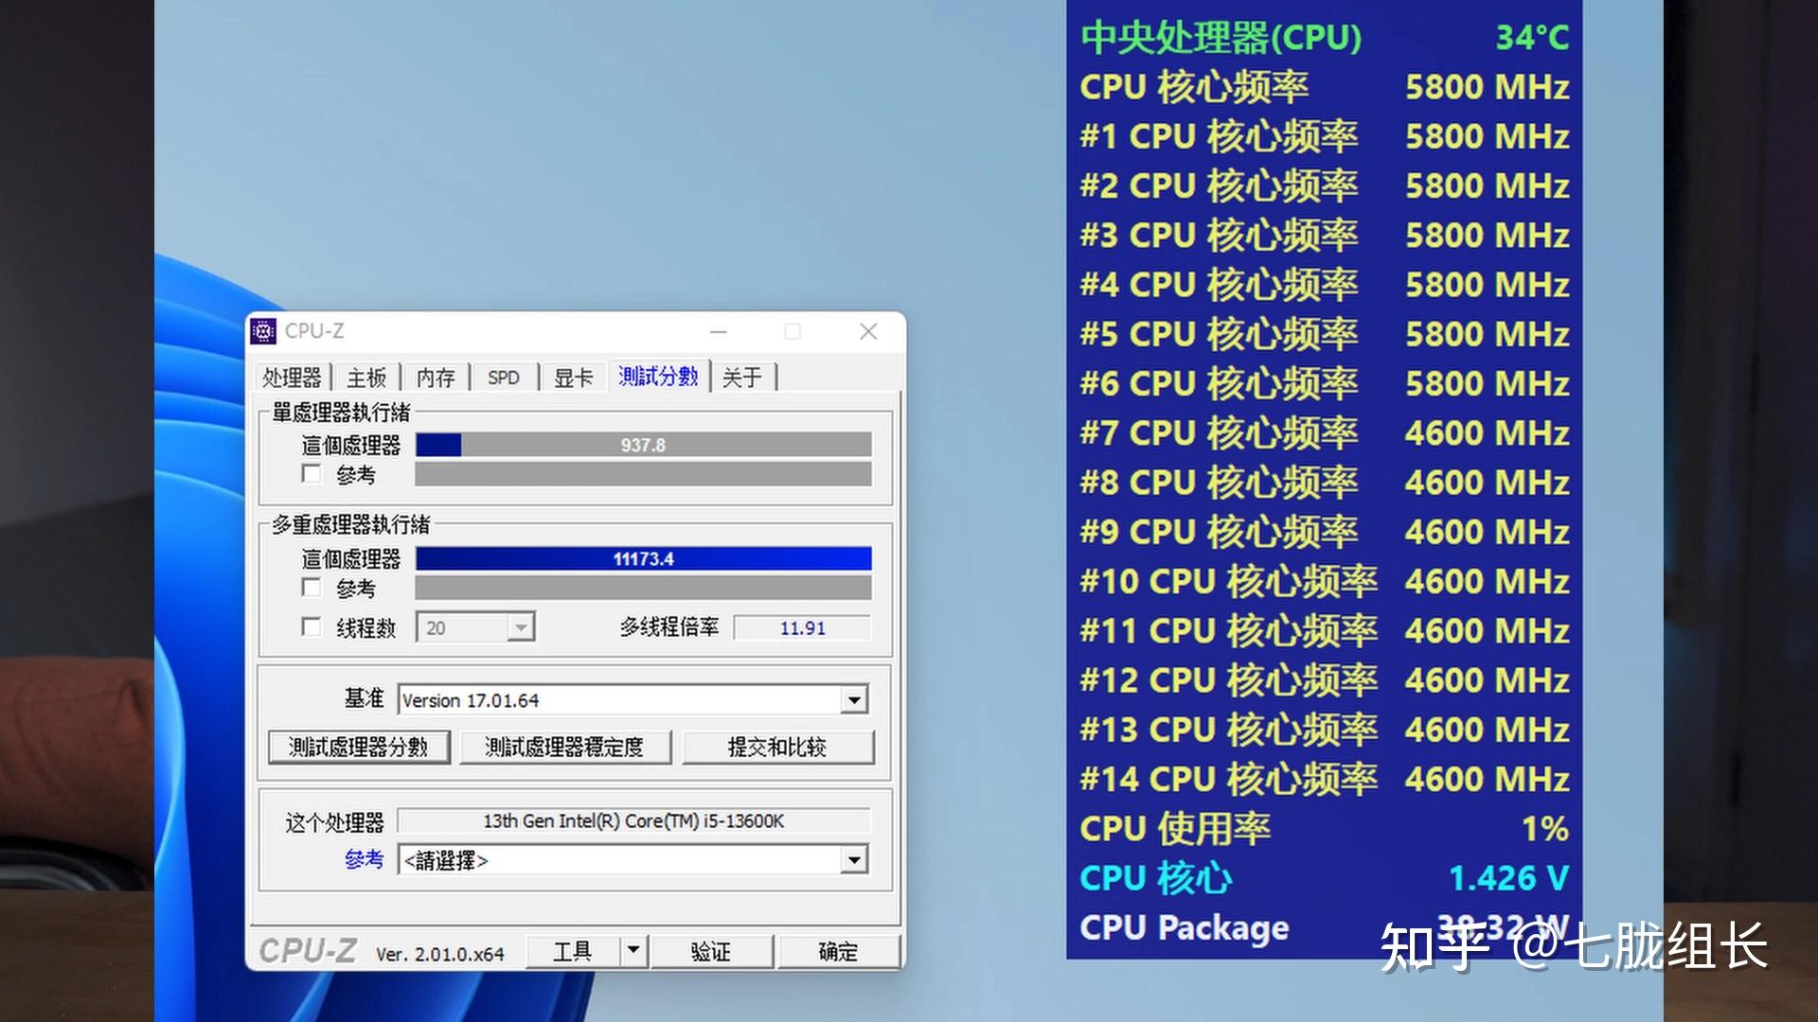
Task: Switch to the 内存 tab
Action: tap(436, 378)
